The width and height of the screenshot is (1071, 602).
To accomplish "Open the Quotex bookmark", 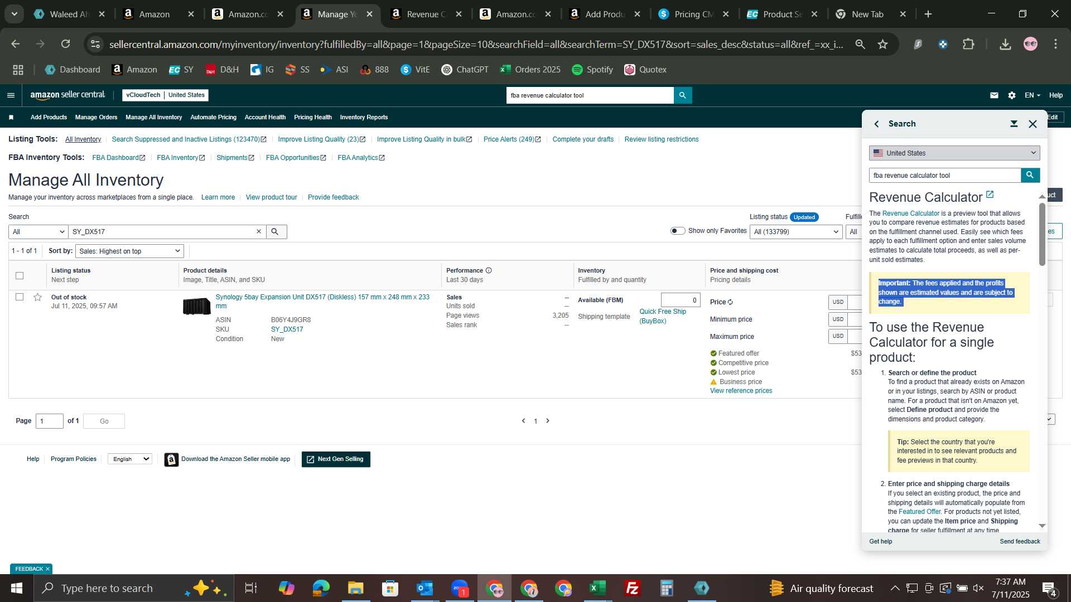I will [645, 70].
